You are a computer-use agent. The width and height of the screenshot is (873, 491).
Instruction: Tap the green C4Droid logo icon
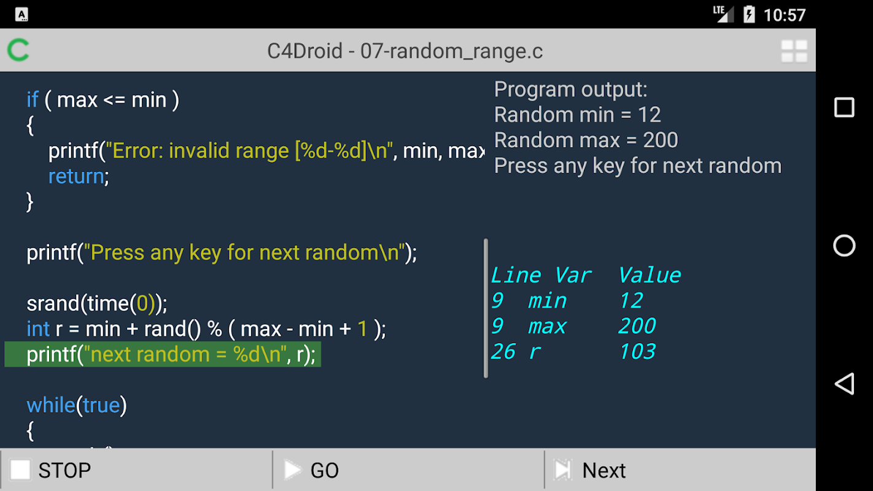pyautogui.click(x=18, y=50)
